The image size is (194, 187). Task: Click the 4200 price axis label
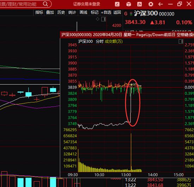[x=116, y=25]
